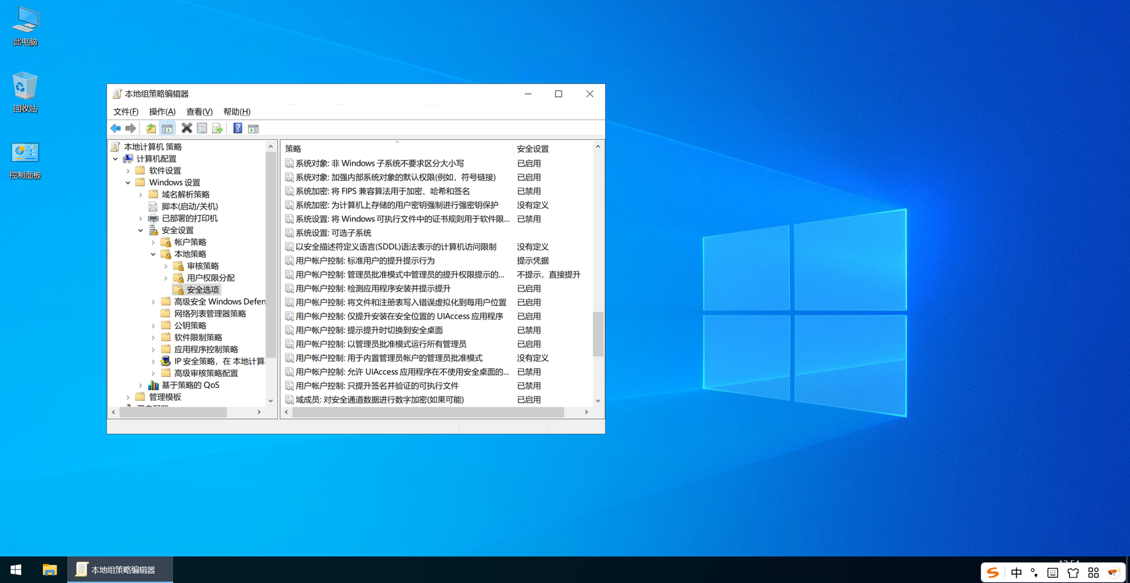Open the Sogou soft keyboard icon
The width and height of the screenshot is (1130, 583).
[x=1053, y=573]
